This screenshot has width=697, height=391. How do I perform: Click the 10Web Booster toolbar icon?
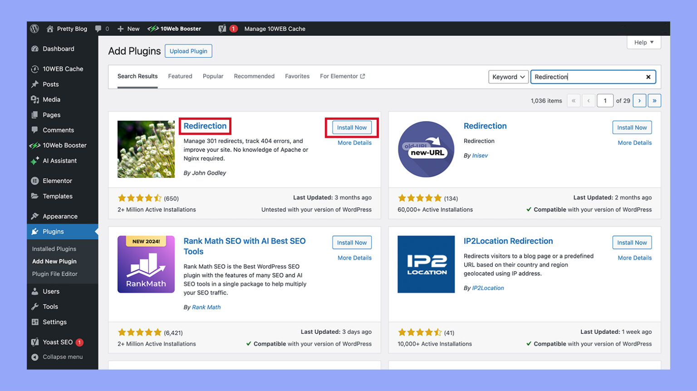click(153, 28)
